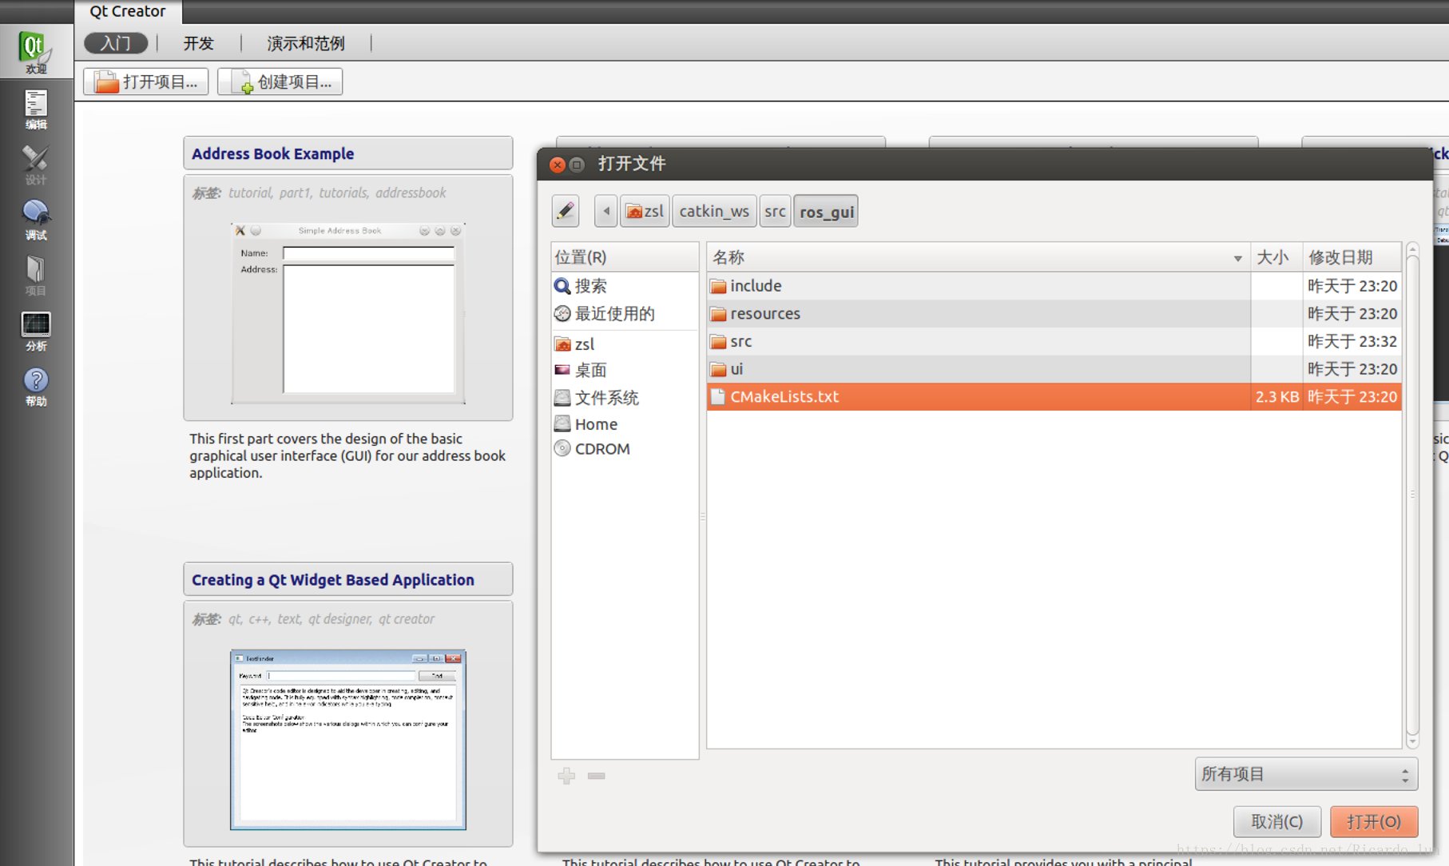Sort by Modified date column

coord(1352,257)
